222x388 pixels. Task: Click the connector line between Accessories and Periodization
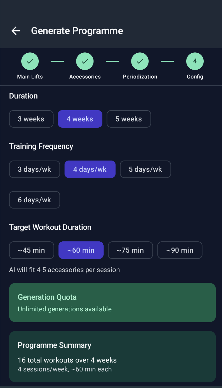pos(112,61)
